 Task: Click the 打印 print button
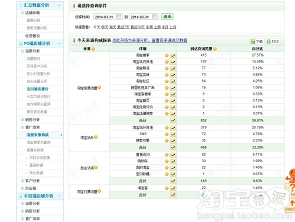pos(272,41)
